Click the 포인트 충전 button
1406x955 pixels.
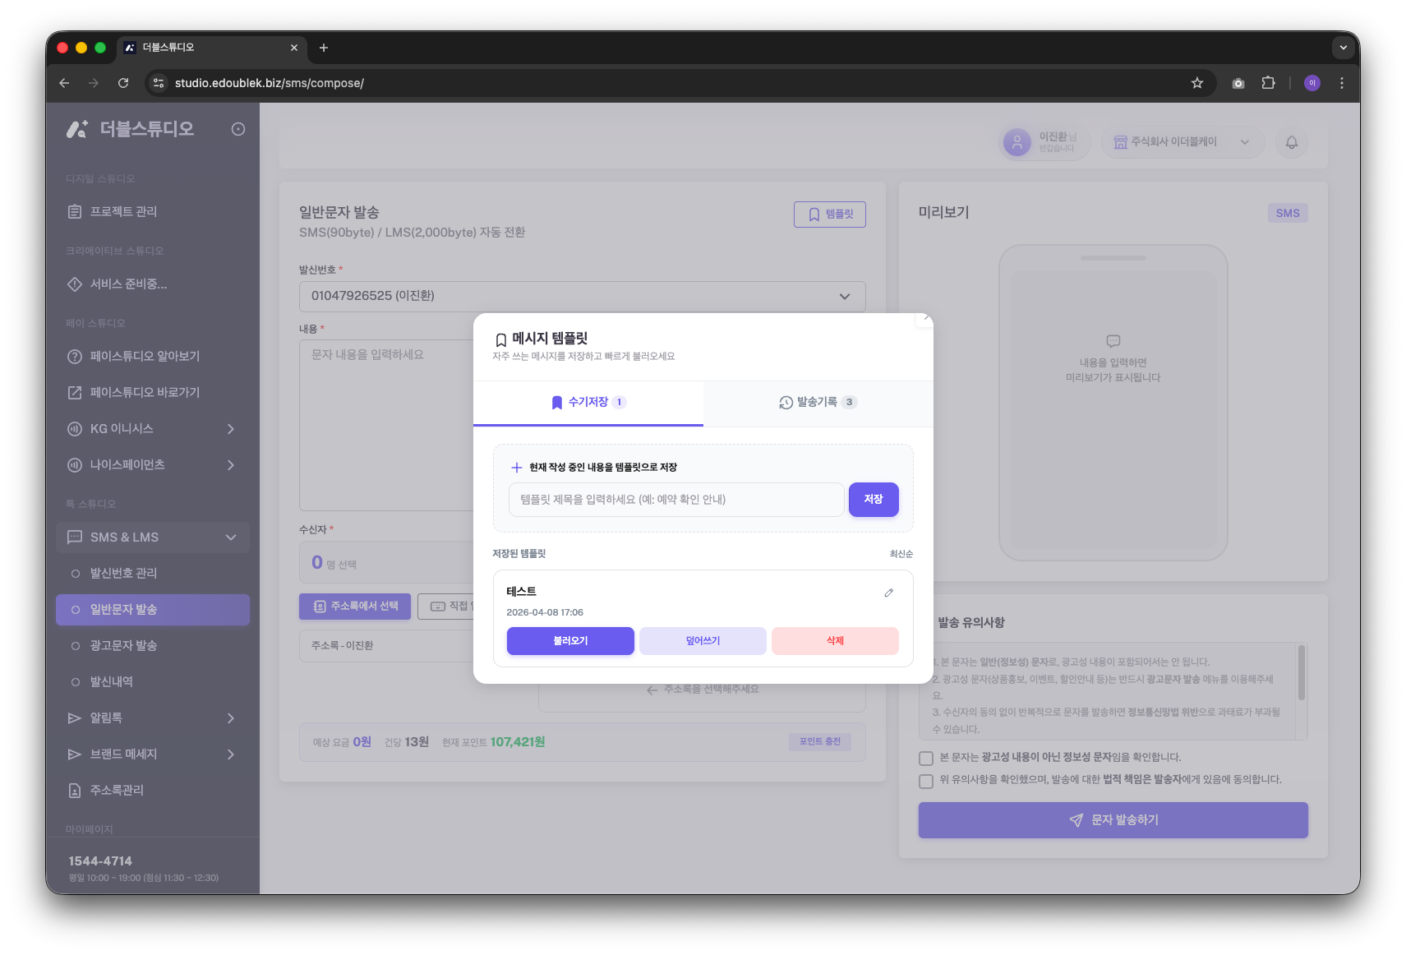[x=820, y=742]
